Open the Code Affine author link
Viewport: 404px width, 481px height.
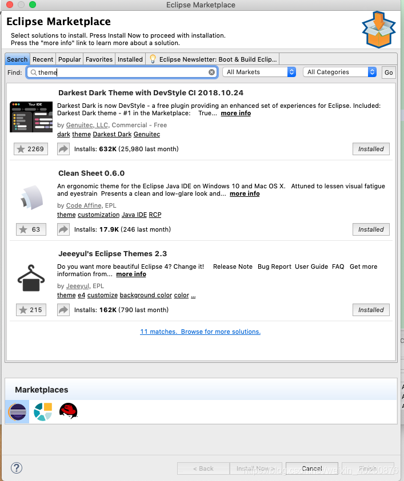point(83,205)
